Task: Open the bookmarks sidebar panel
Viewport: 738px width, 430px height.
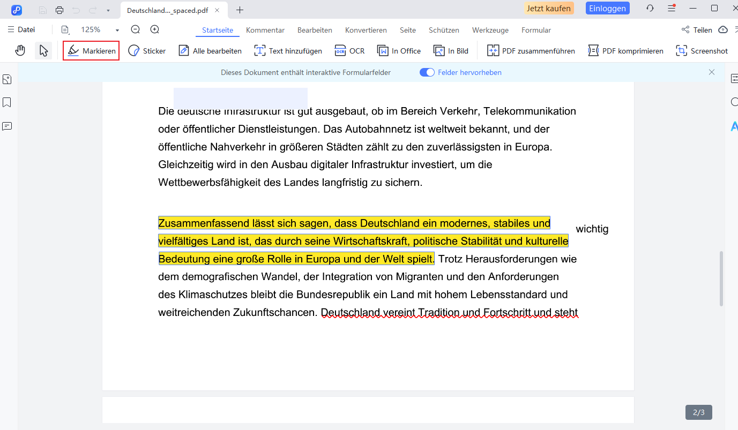Action: (x=7, y=102)
